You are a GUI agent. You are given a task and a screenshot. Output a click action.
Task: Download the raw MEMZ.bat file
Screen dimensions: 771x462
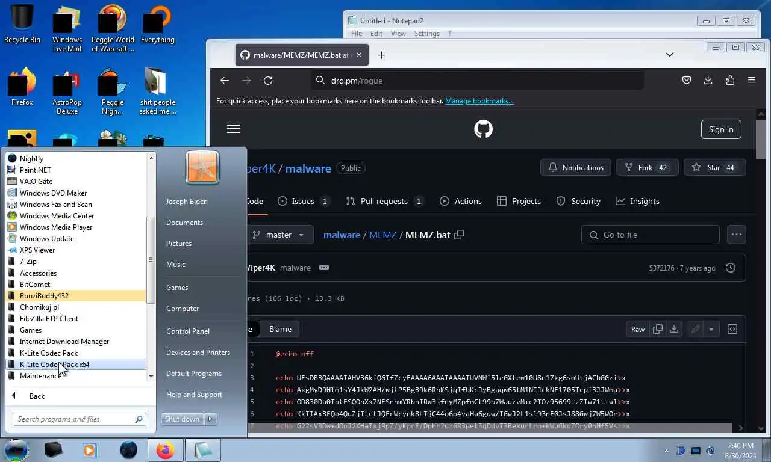pos(674,329)
